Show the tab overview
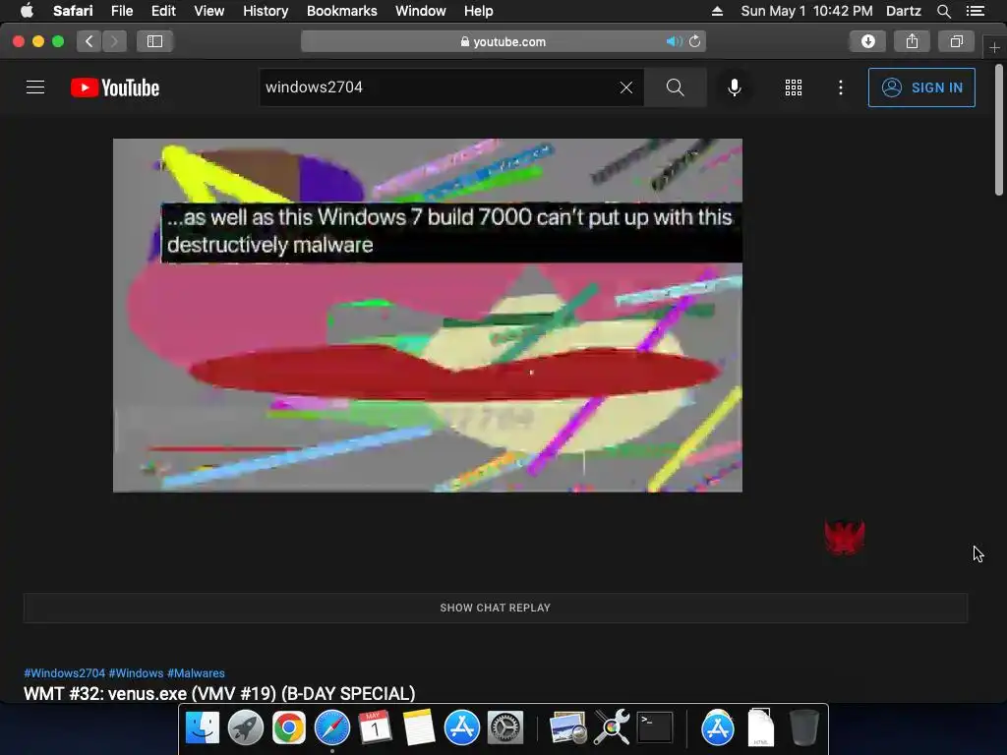The width and height of the screenshot is (1007, 755). point(956,41)
